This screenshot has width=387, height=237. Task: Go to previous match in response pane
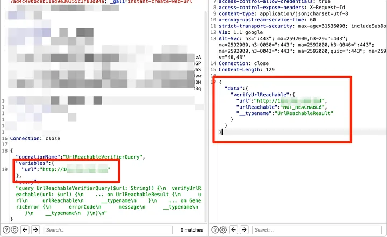point(233,230)
